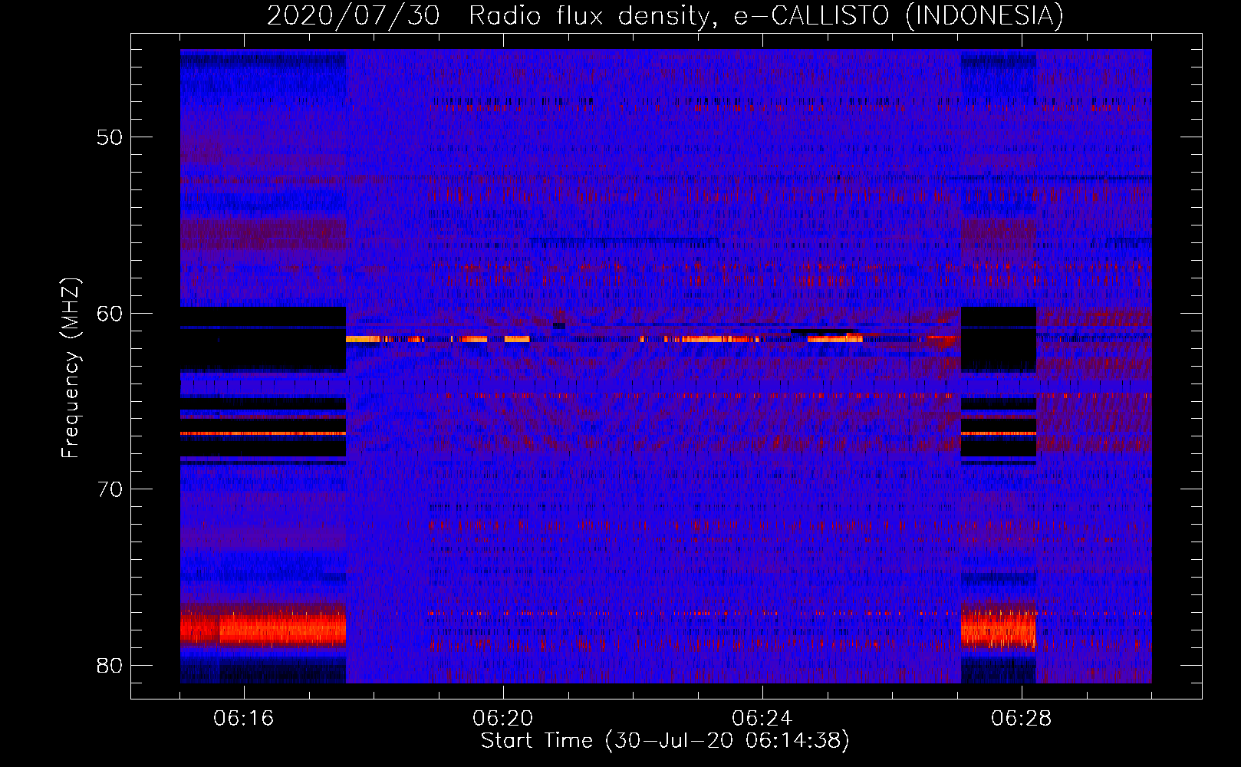Click the 50 MHz frequency tick label
The image size is (1241, 767).
[x=109, y=137]
